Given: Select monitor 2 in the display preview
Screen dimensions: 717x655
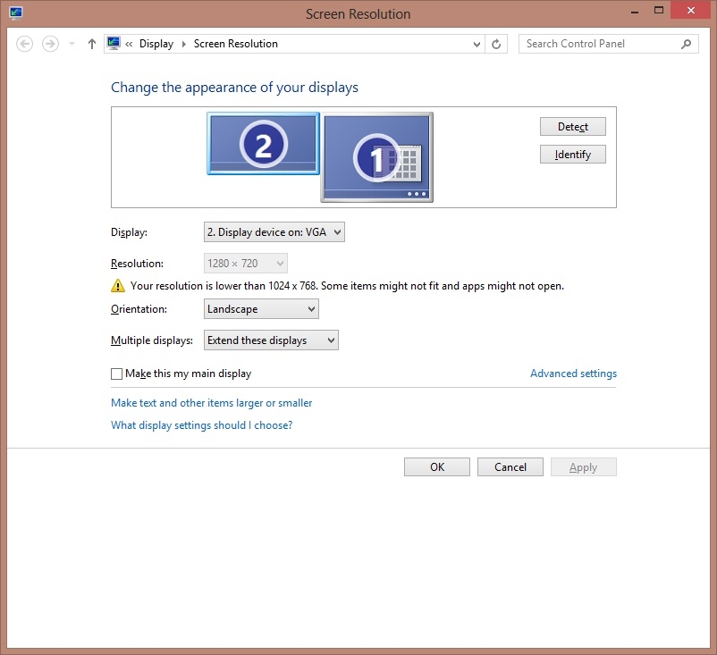Looking at the screenshot, I should click(264, 144).
